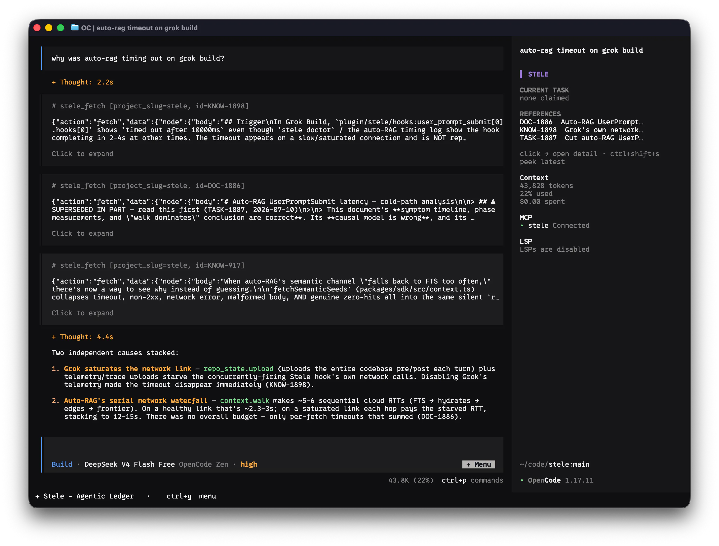Click the Auto-RAG's serial network waterfall heading
The height and width of the screenshot is (546, 719).
pos(135,401)
